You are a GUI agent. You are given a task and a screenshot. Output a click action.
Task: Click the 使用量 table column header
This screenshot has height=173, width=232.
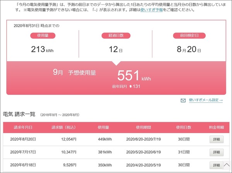point(103,127)
